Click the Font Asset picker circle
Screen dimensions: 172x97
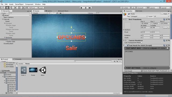click(169, 71)
